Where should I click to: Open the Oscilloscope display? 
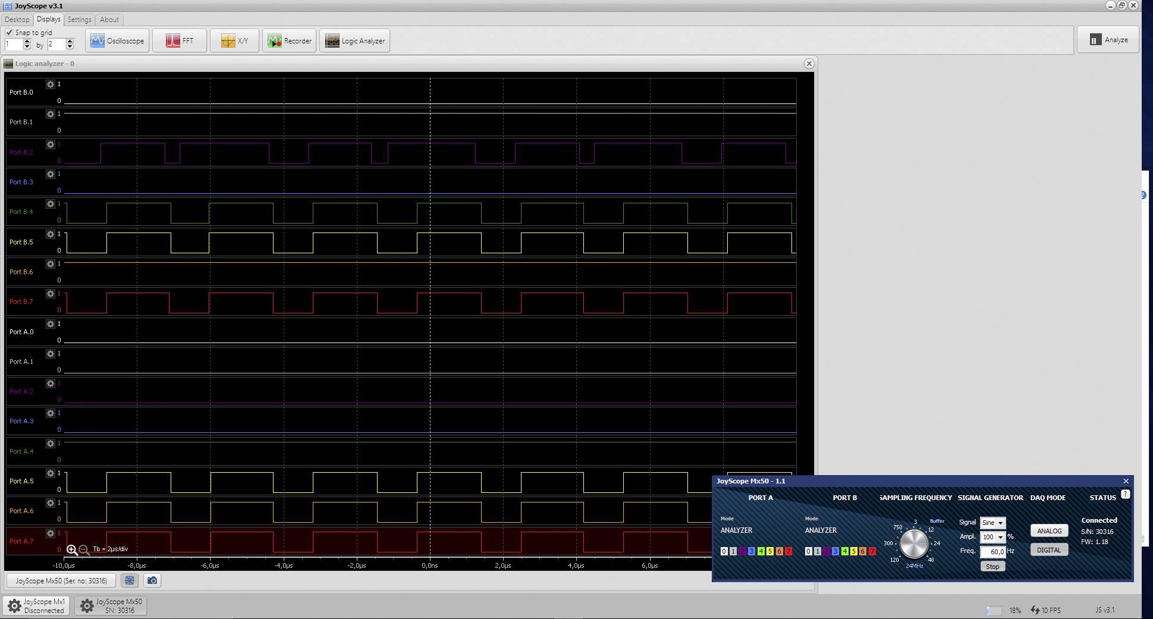tap(117, 40)
